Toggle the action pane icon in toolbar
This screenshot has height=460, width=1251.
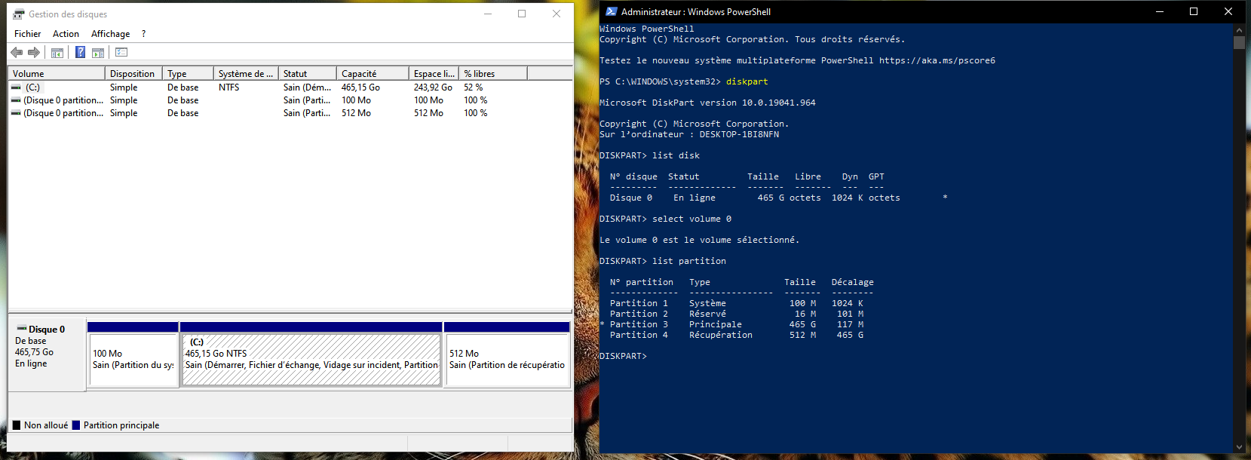coord(98,53)
